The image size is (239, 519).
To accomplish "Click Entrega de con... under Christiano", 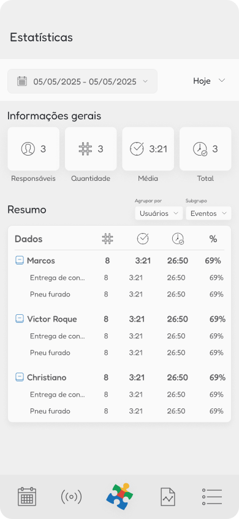I will click(x=58, y=394).
